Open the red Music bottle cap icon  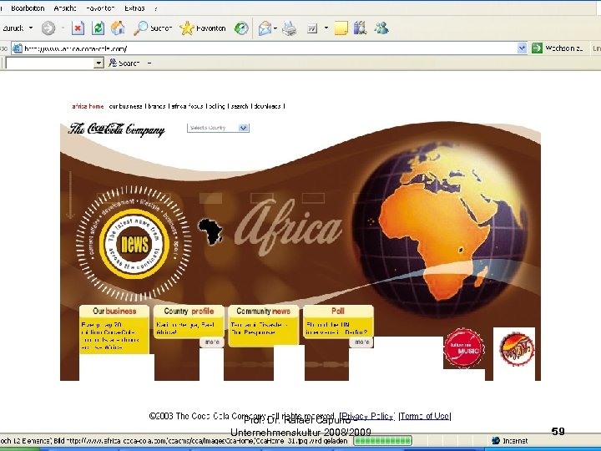point(464,347)
